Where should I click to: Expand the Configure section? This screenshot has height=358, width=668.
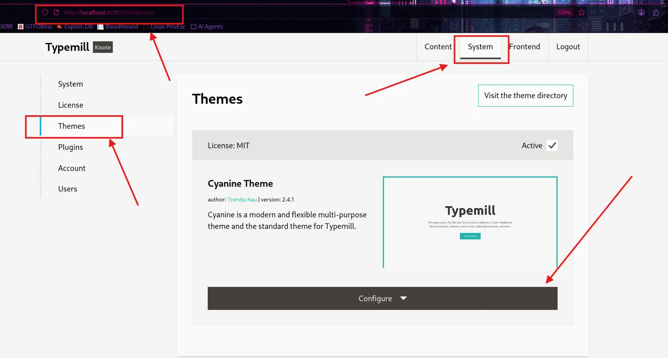[383, 298]
